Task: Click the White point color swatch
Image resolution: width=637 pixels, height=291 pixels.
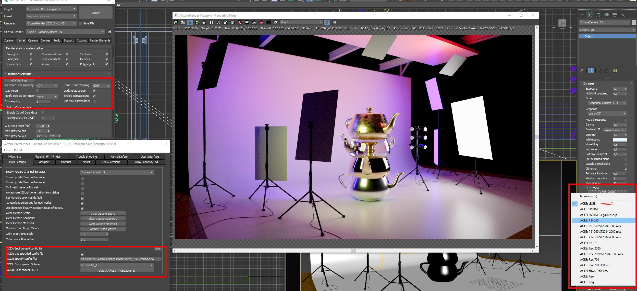Action: [x=620, y=140]
